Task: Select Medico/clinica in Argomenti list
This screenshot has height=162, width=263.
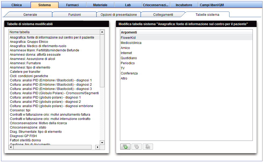Action: (186, 43)
